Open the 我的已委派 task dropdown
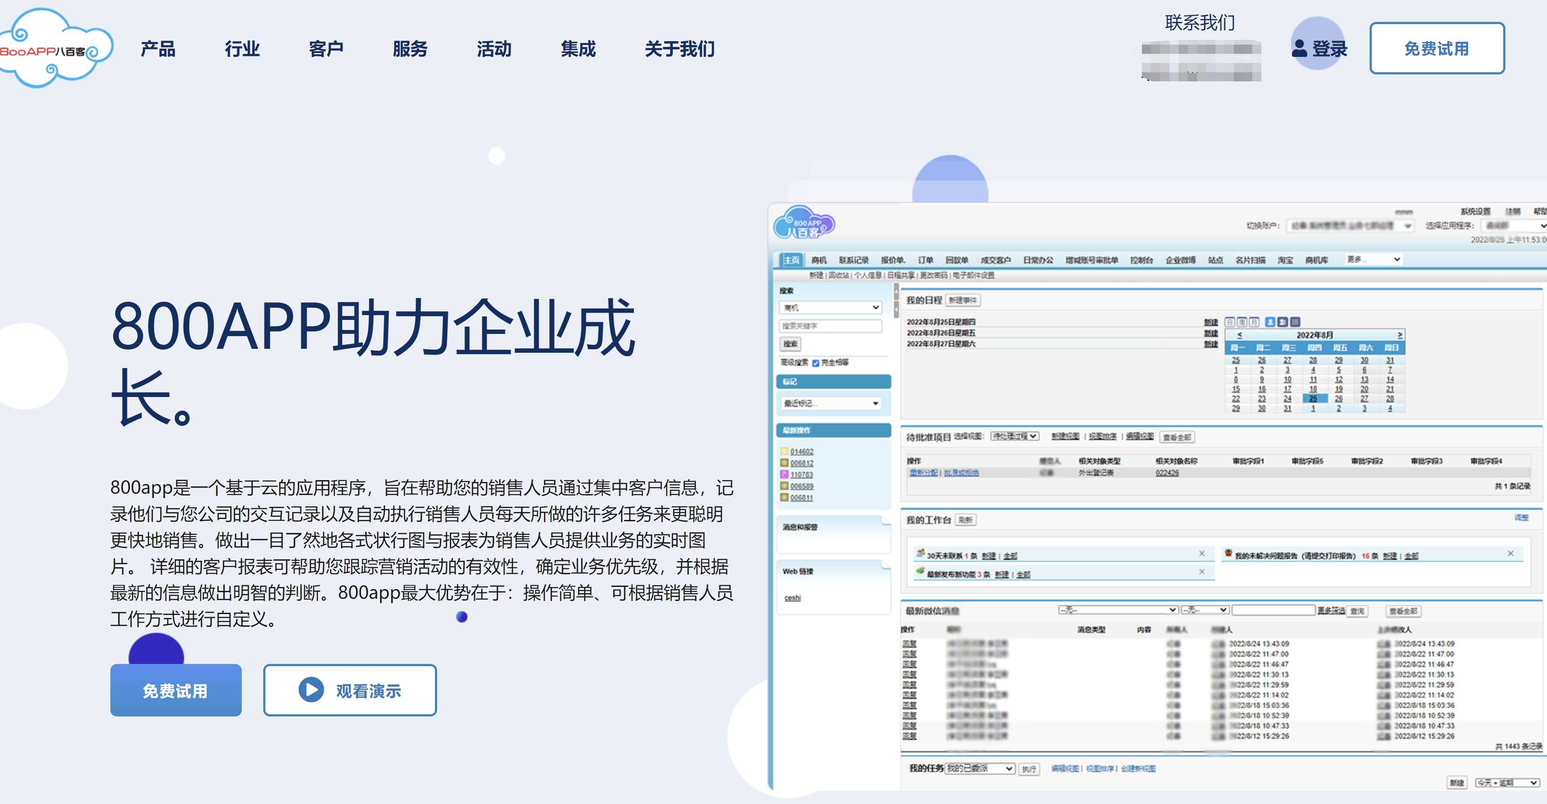 click(x=980, y=769)
